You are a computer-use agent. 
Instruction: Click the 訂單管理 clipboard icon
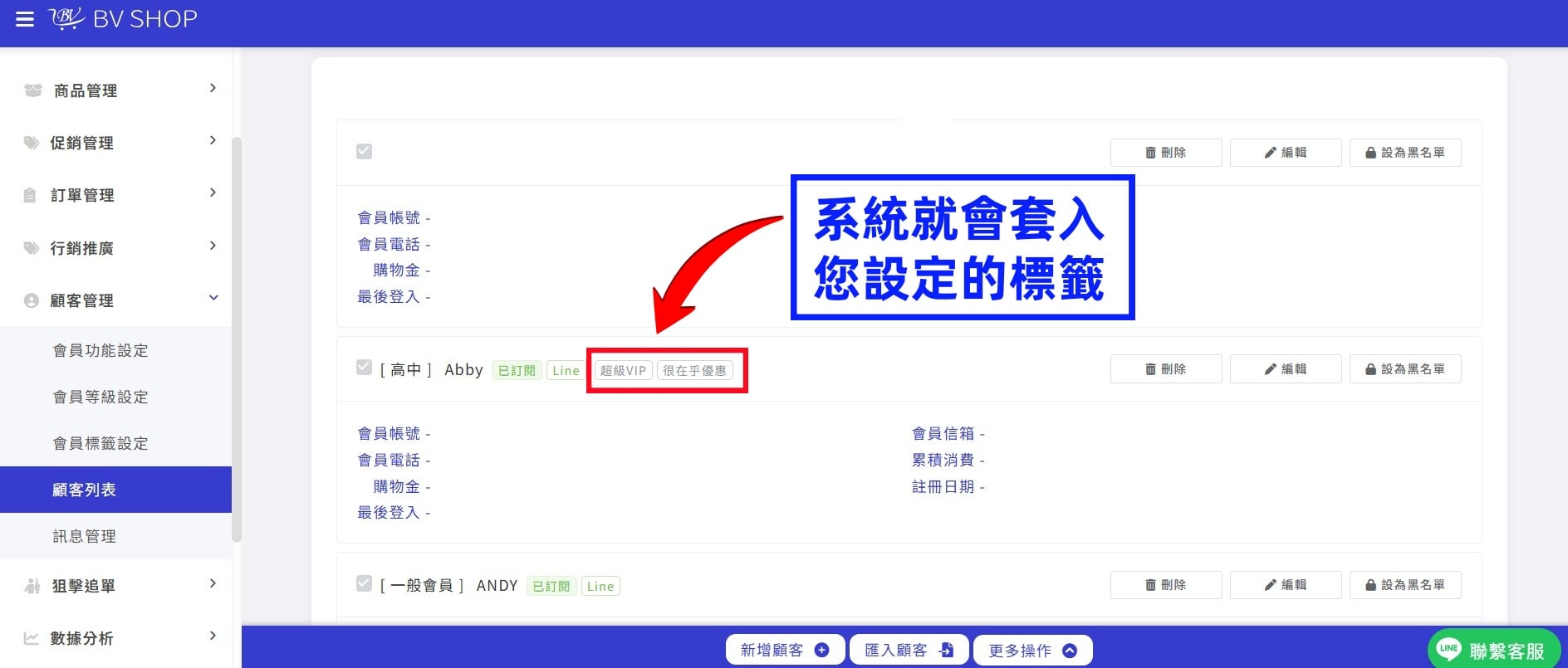pos(30,196)
